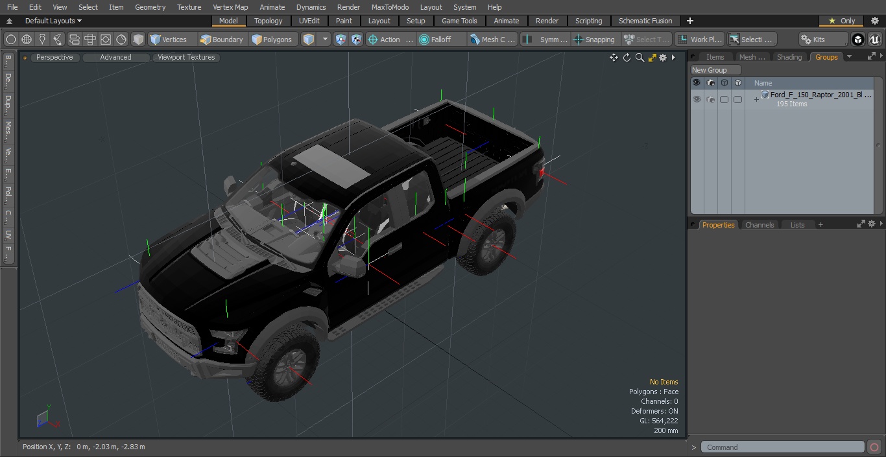The image size is (886, 457).
Task: Open the Geometry menu
Action: click(x=150, y=7)
